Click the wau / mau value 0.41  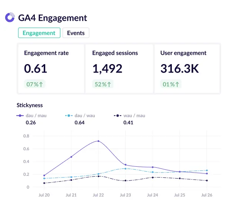(x=128, y=123)
